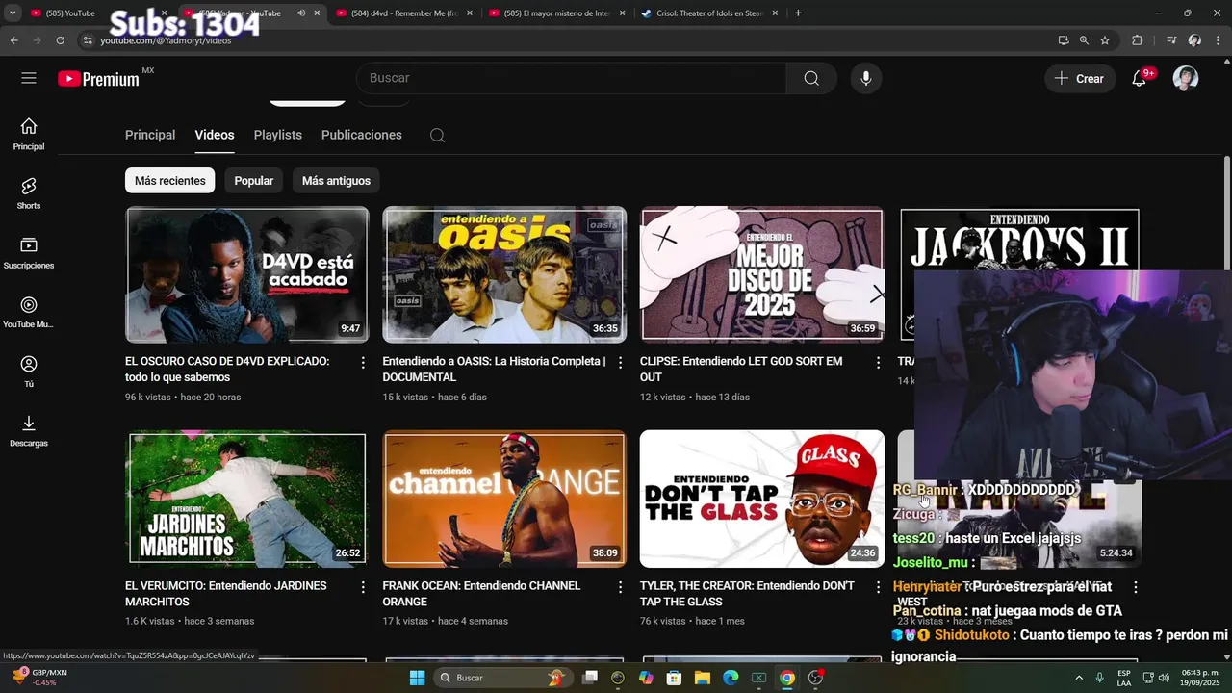Click the channel ORANGE video thumbnail

point(504,499)
